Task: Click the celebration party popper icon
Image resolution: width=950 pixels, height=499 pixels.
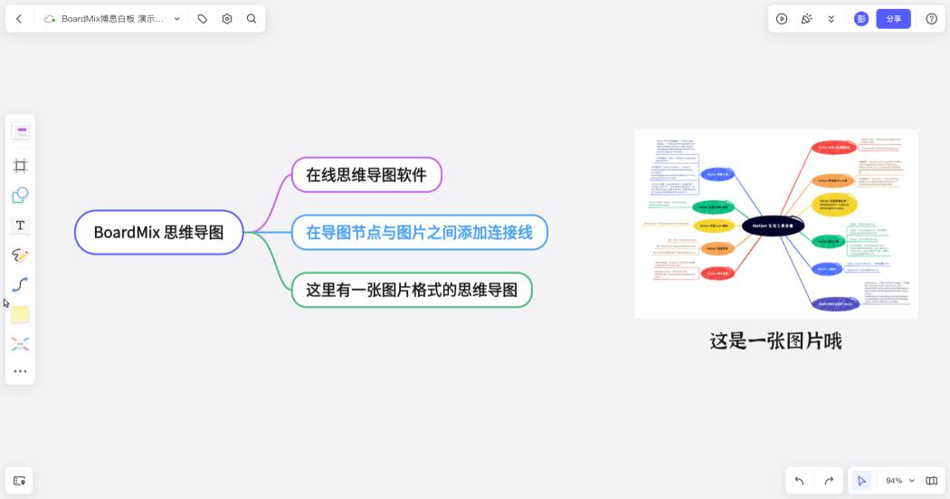Action: pos(806,19)
